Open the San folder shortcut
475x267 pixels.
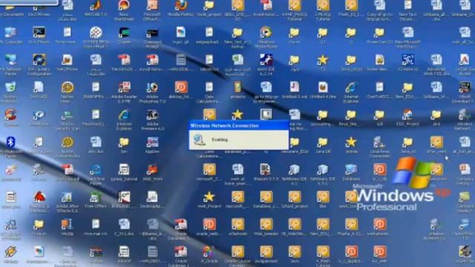(124, 142)
